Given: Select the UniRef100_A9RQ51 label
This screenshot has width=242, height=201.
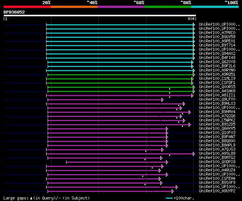Looking at the screenshot, I should pyautogui.click(x=217, y=75).
